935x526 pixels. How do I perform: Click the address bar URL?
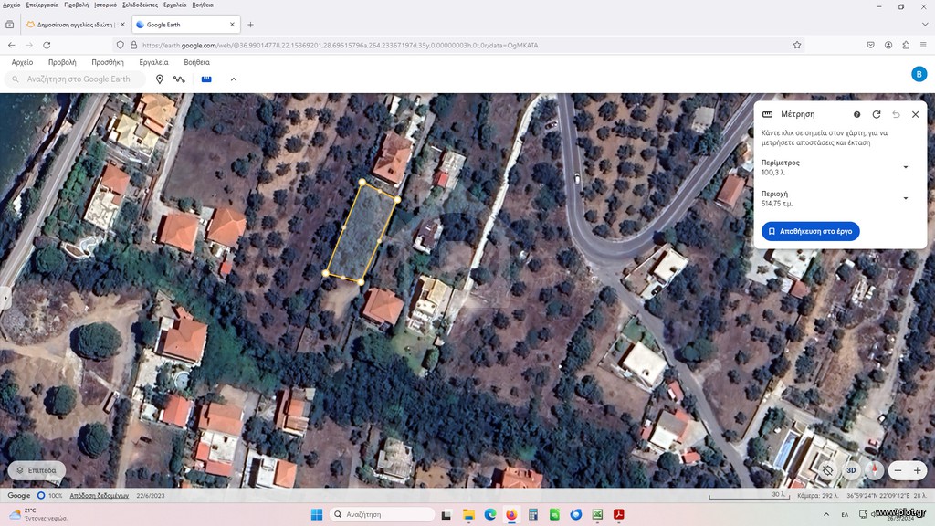(x=340, y=45)
